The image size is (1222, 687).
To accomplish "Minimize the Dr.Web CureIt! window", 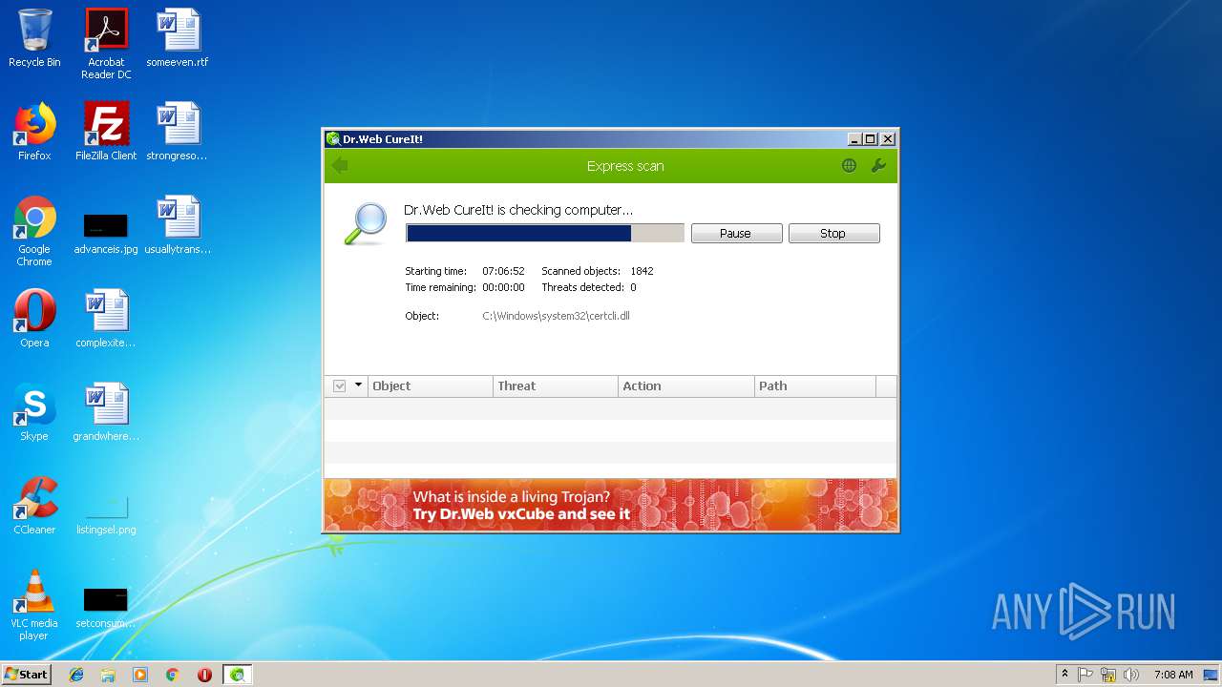I will pyautogui.click(x=854, y=139).
